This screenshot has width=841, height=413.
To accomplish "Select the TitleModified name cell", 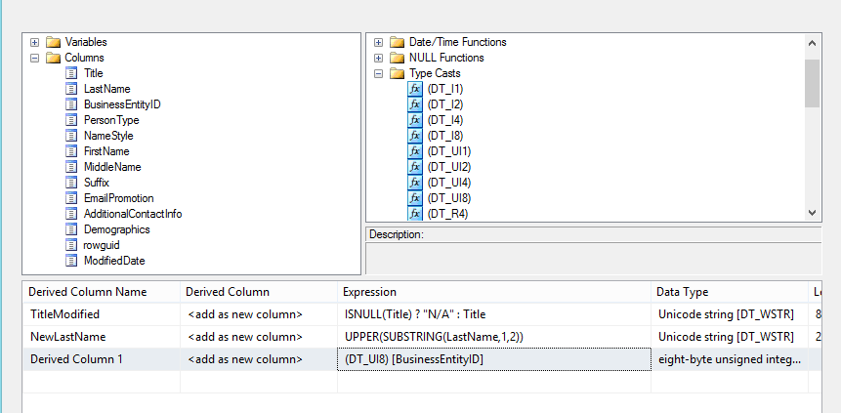I will [x=102, y=314].
